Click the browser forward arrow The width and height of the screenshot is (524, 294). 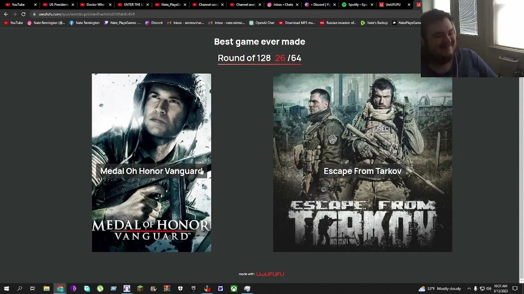(15, 14)
